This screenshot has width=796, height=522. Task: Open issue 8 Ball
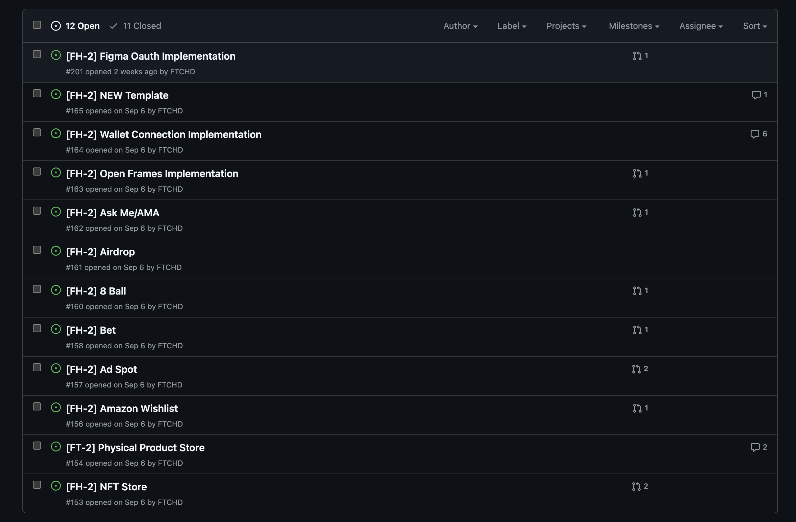(x=96, y=291)
